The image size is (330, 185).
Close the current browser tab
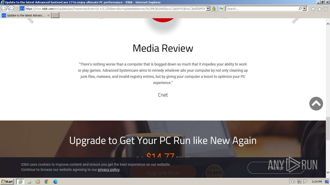[48, 15]
